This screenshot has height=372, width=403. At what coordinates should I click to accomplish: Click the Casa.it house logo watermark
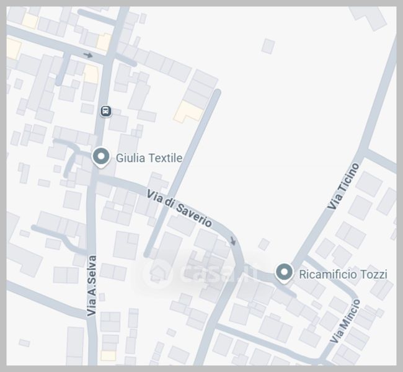(156, 272)
